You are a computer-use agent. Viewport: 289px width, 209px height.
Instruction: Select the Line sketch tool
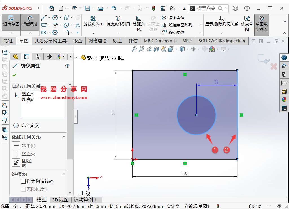[44, 18]
